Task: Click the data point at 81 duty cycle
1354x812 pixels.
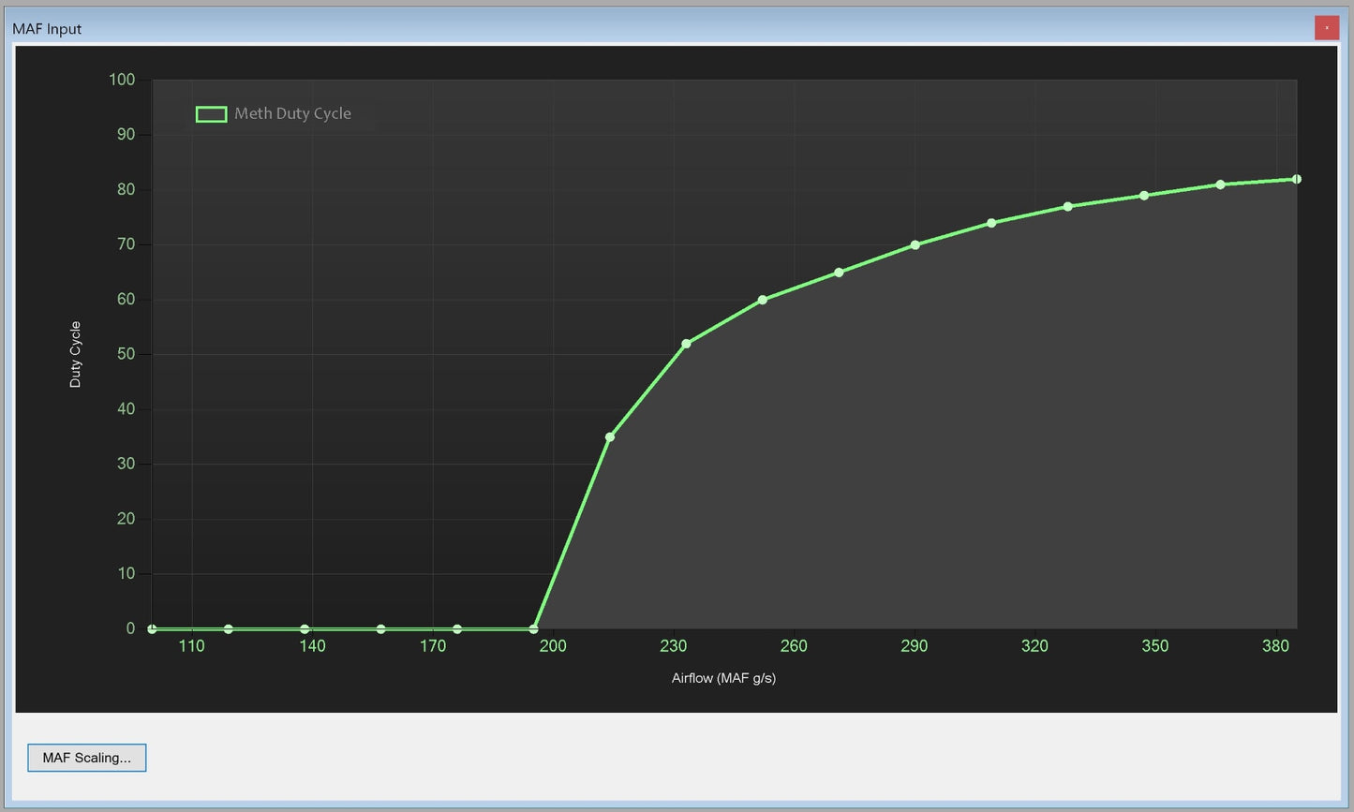Action: (1220, 185)
